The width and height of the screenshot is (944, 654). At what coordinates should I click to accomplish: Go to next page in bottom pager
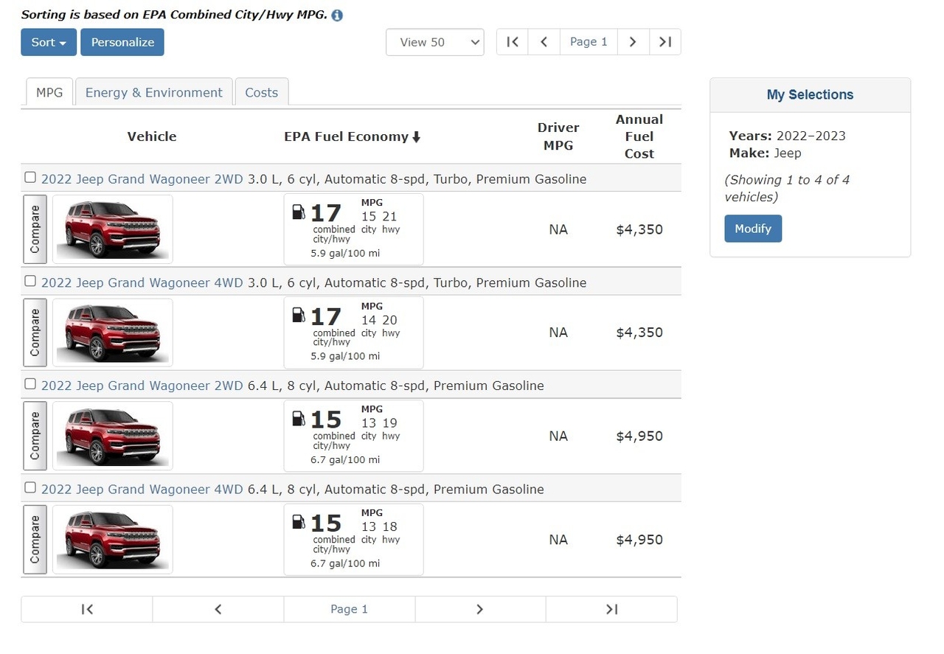tap(480, 609)
